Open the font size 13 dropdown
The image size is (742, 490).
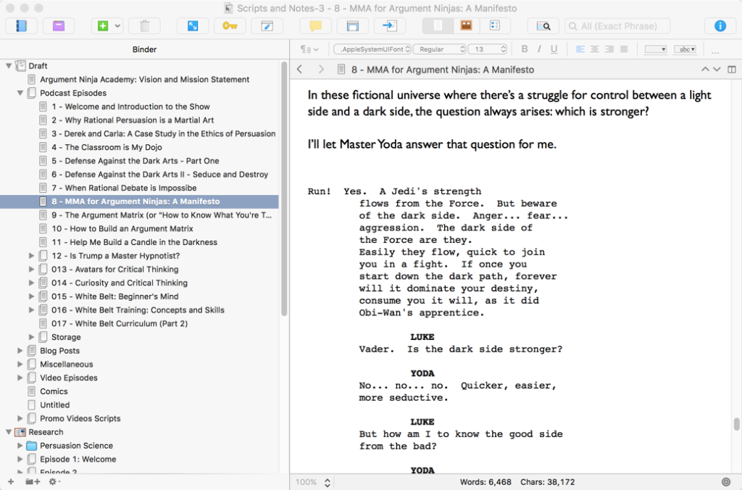coord(488,49)
